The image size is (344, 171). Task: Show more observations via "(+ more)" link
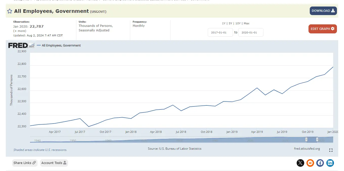coord(20,31)
